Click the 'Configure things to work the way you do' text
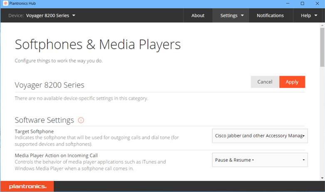 [x=59, y=61]
